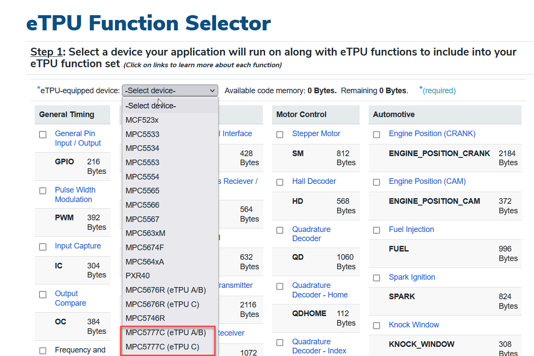Image resolution: width=534 pixels, height=356 pixels.
Task: Enable the Spark Ignition checkbox
Action: pyautogui.click(x=376, y=278)
